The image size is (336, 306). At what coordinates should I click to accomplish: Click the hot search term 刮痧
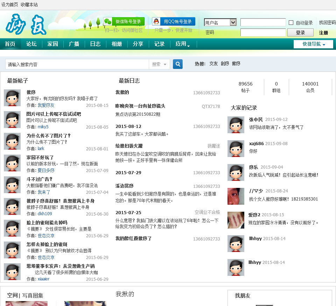pos(225,64)
